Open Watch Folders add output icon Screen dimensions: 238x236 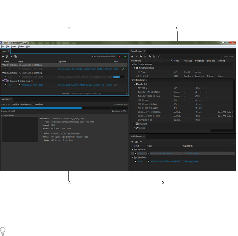pyautogui.click(x=136, y=142)
